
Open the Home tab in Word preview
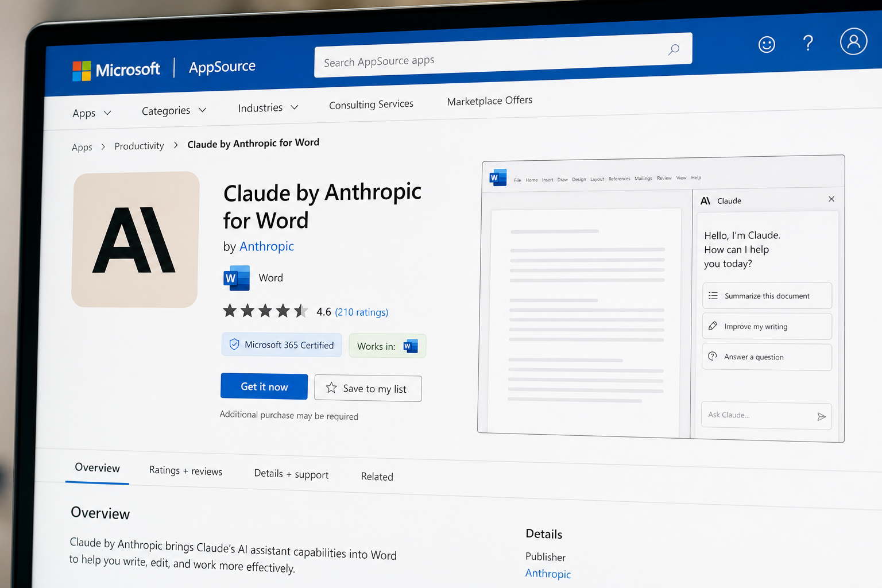(x=532, y=180)
